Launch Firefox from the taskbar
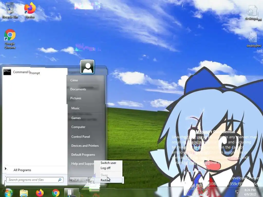263x197 pixels. pos(40,193)
